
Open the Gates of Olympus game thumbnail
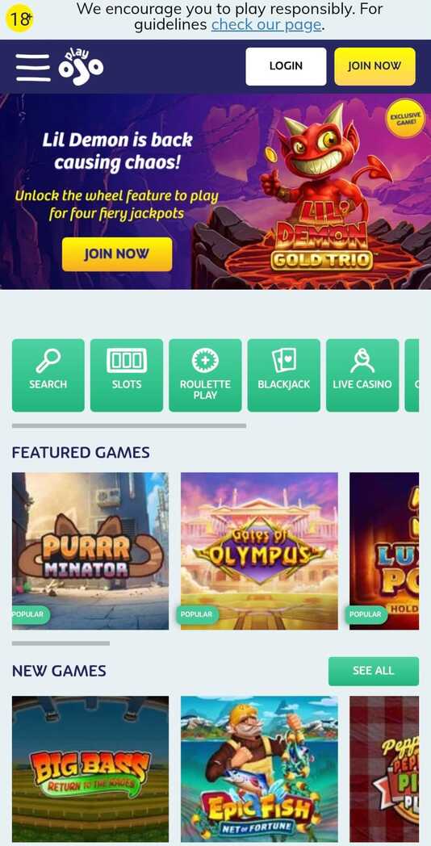(259, 551)
